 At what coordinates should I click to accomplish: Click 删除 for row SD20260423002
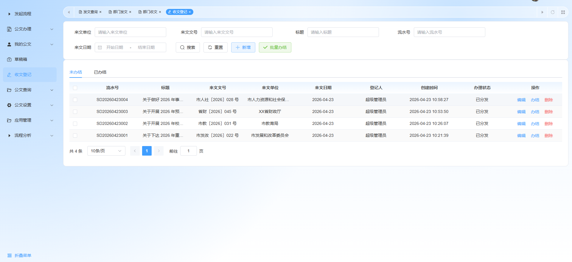549,124
